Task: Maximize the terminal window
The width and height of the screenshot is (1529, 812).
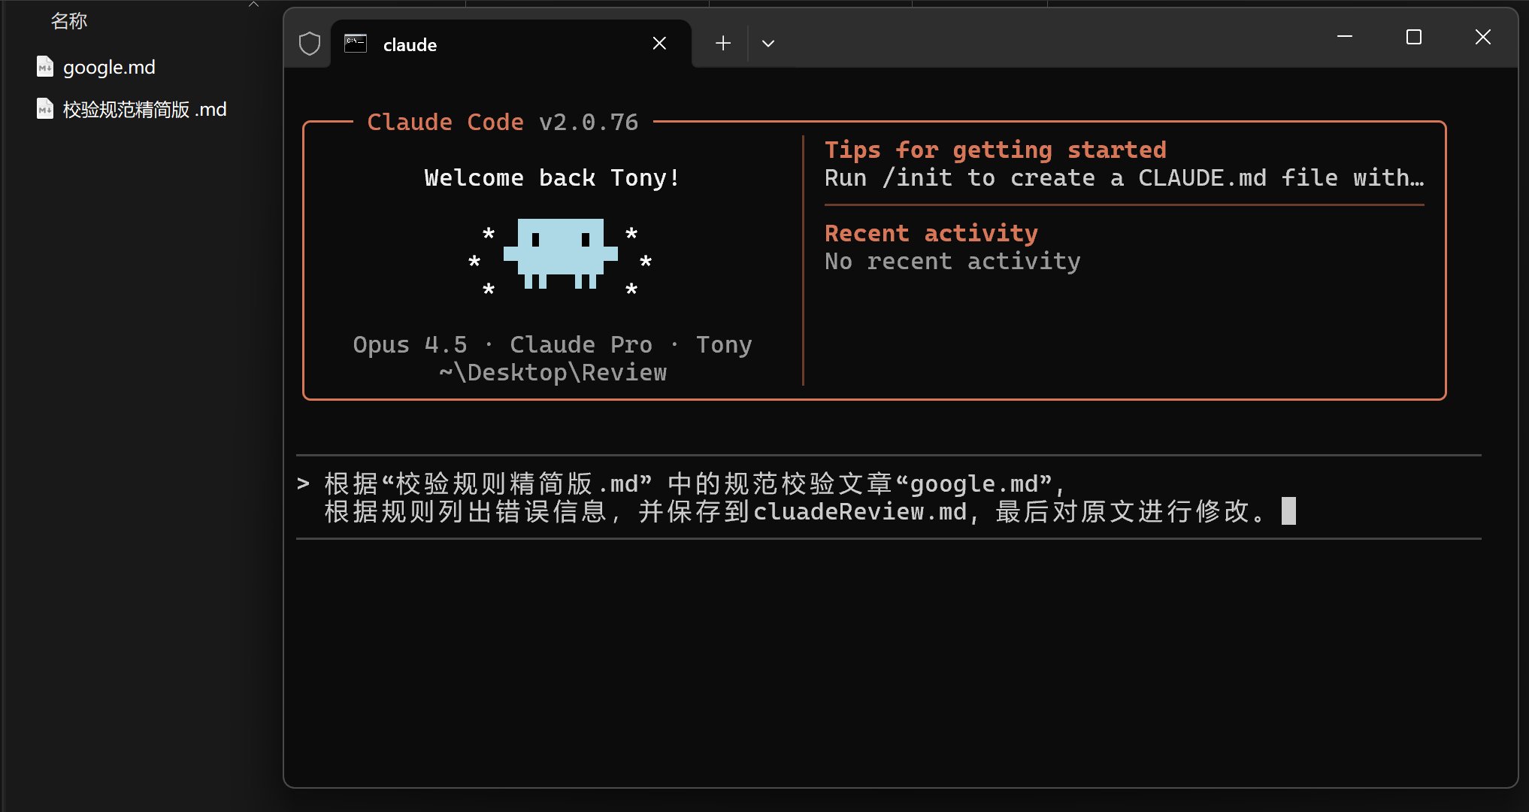Action: tap(1413, 37)
